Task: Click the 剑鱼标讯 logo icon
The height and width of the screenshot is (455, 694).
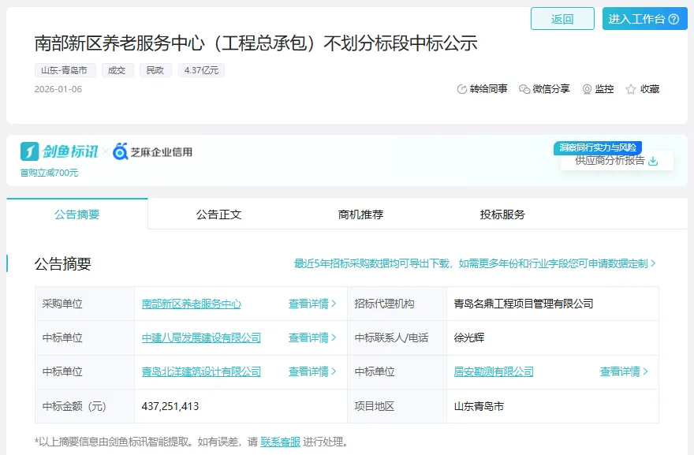Action: 30,151
